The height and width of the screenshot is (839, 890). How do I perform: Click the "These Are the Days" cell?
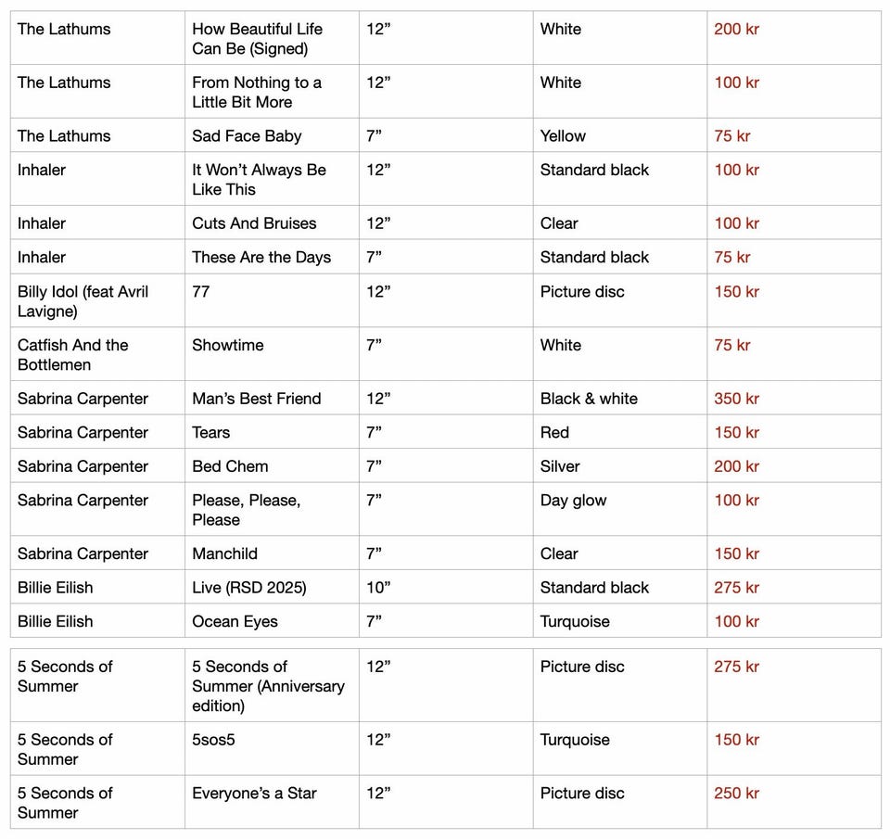click(x=261, y=258)
